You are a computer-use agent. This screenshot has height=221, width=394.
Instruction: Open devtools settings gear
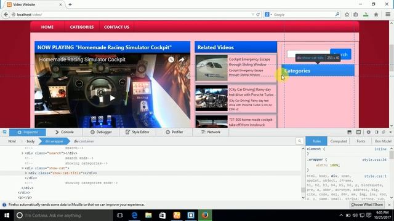(x=368, y=132)
